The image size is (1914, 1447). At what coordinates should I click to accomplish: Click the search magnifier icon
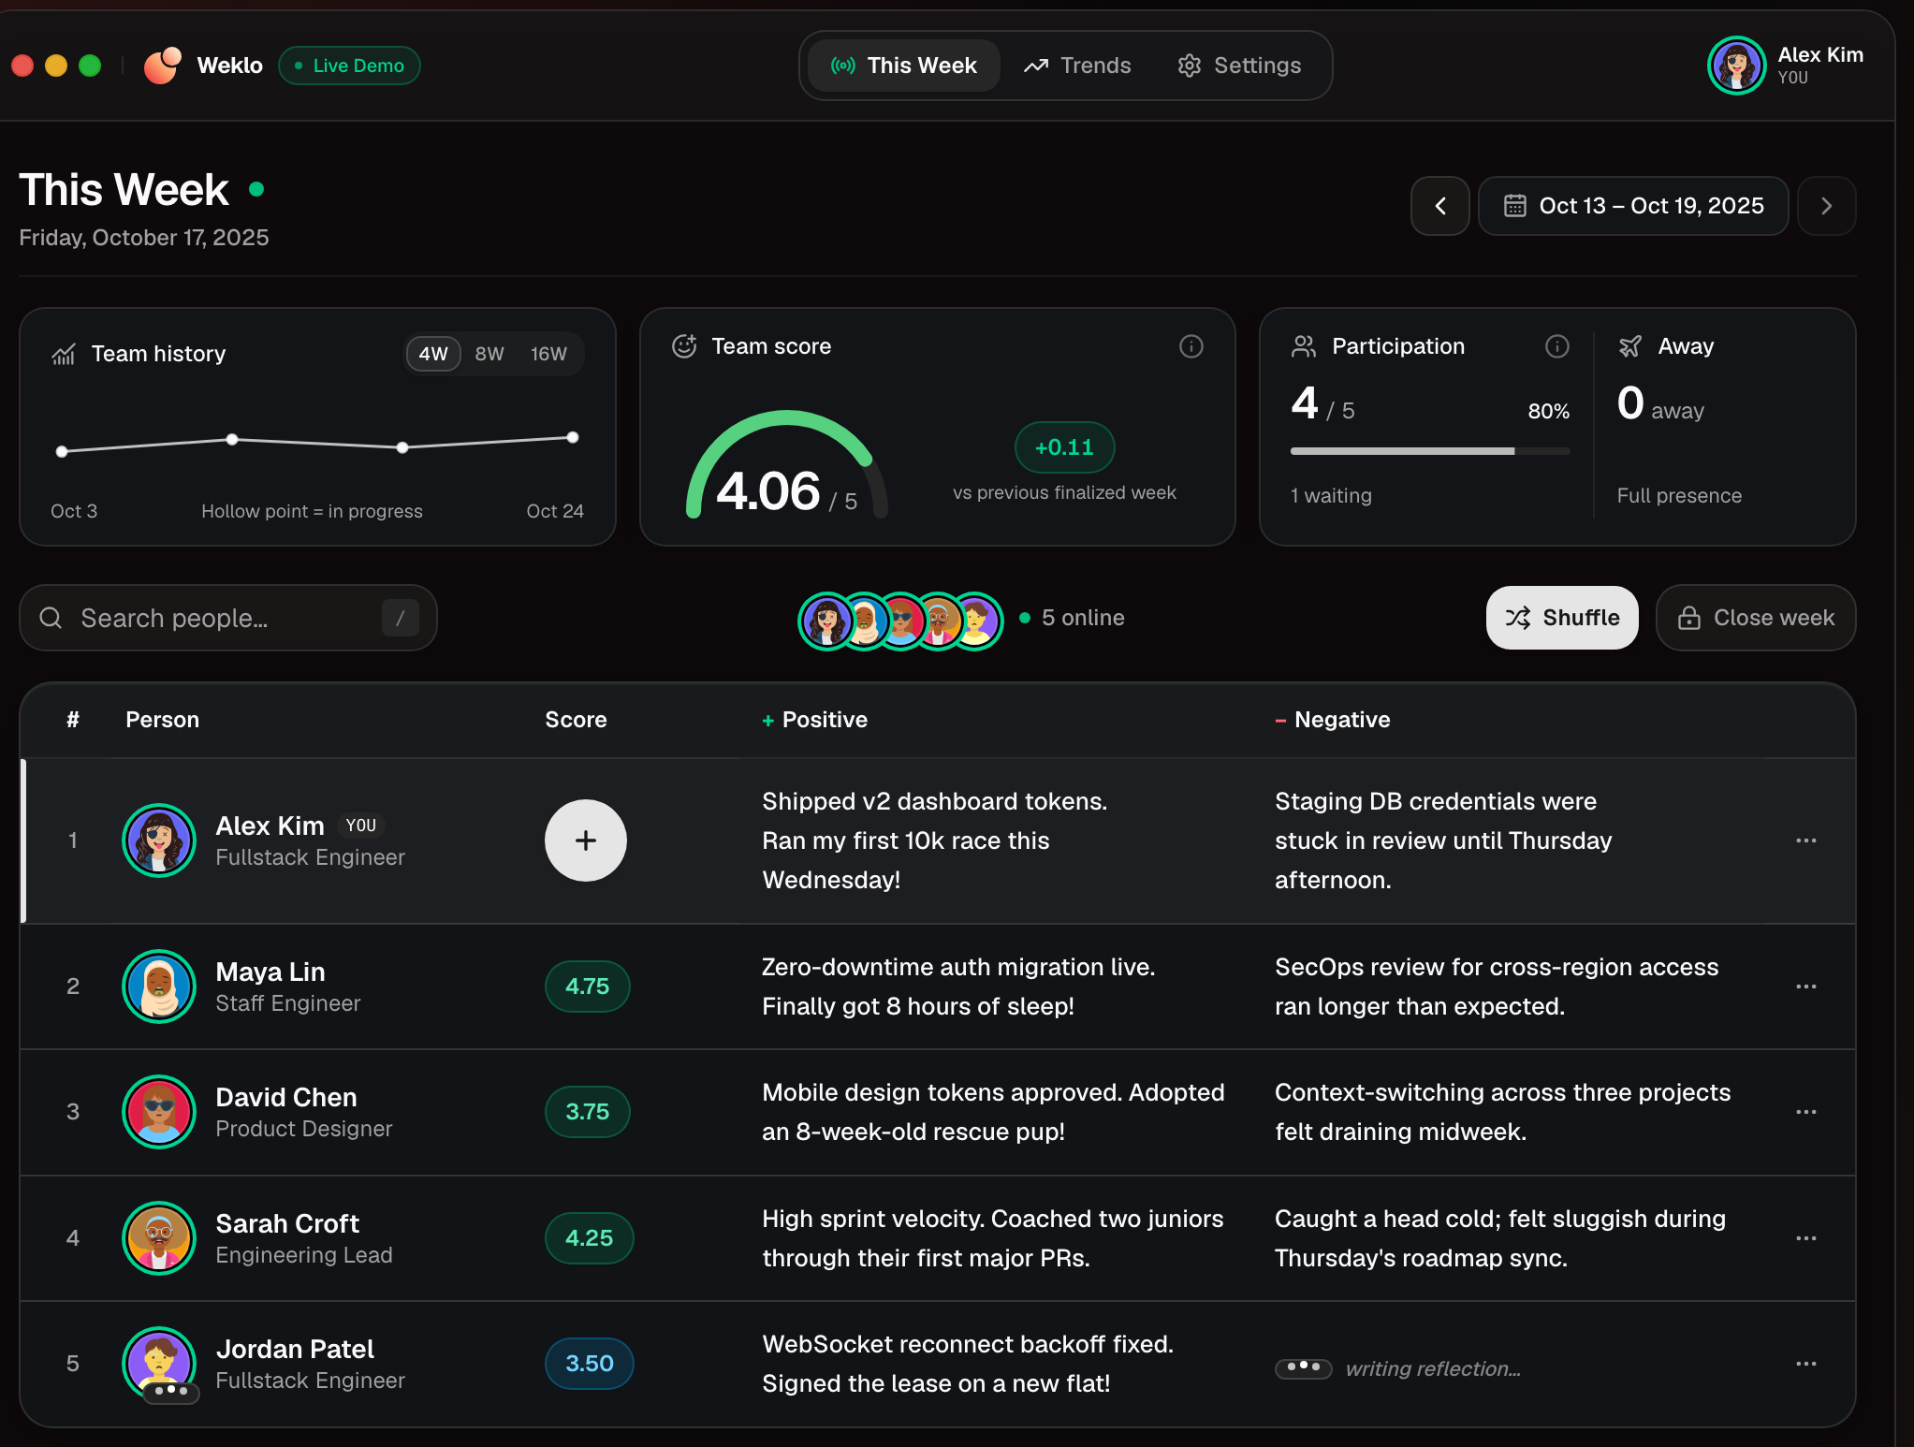point(51,618)
